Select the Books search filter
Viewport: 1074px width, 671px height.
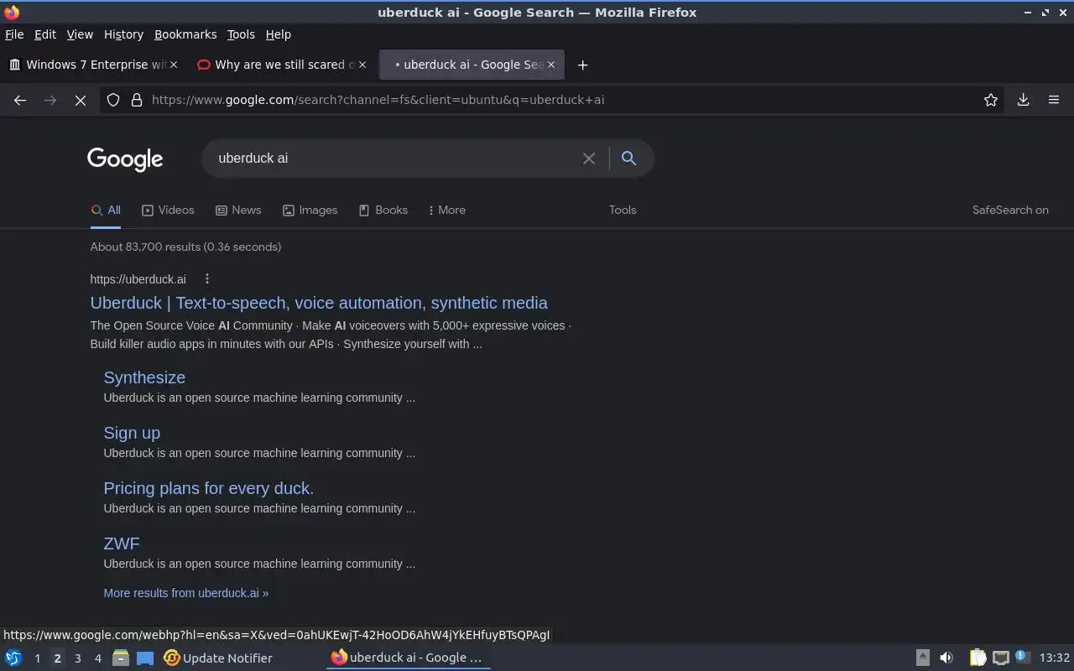[383, 211]
